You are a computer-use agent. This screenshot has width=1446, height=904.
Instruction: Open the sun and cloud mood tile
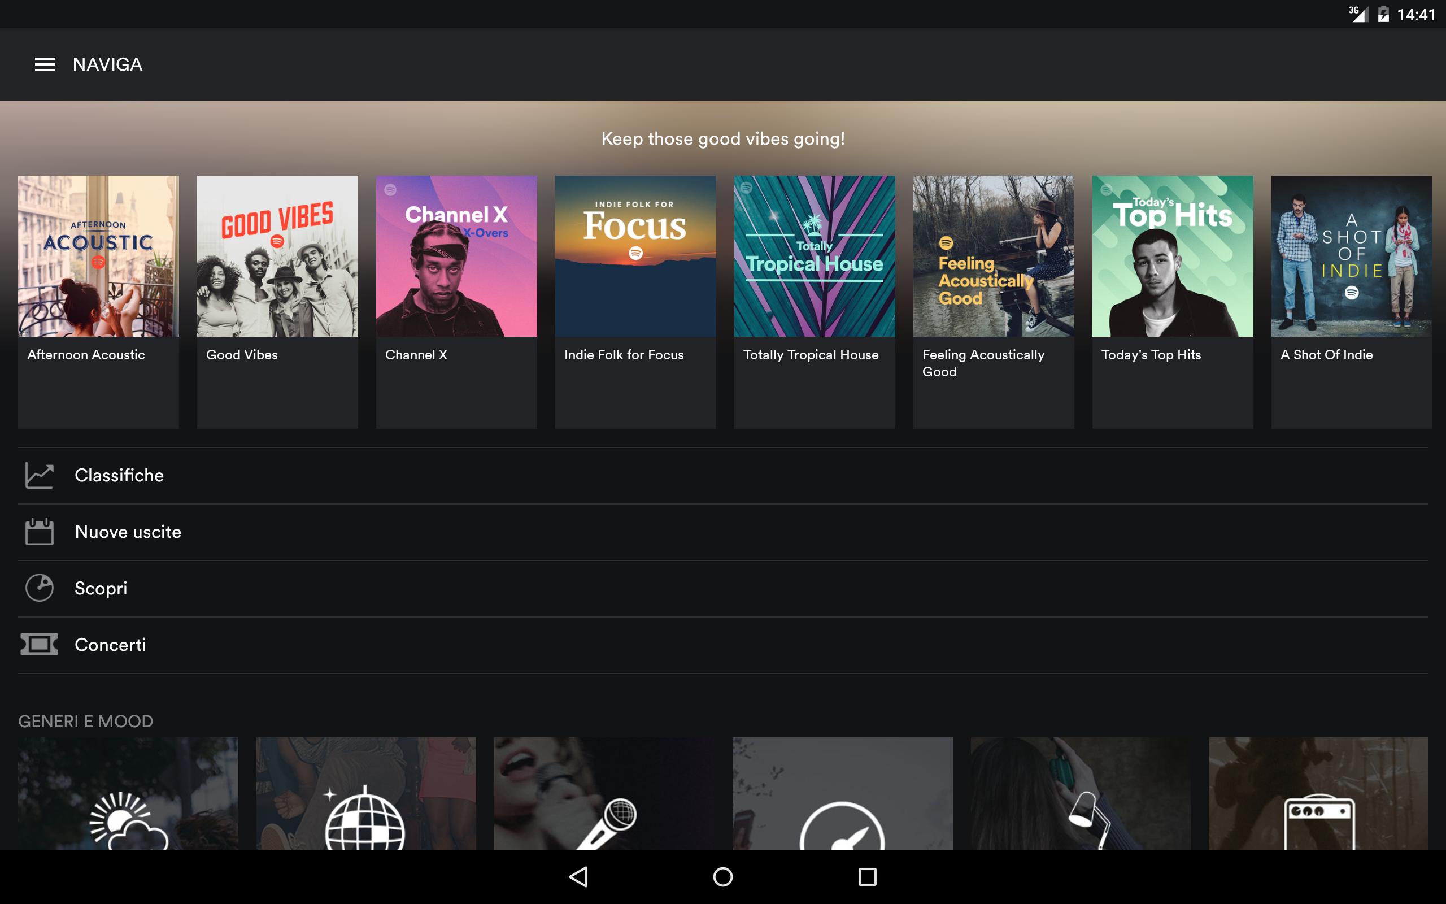128,793
